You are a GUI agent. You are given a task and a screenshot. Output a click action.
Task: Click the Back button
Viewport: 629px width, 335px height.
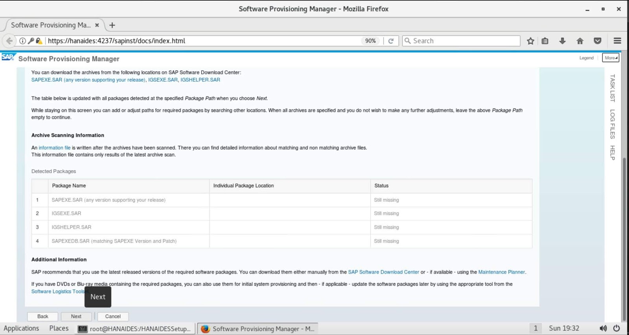tap(42, 317)
